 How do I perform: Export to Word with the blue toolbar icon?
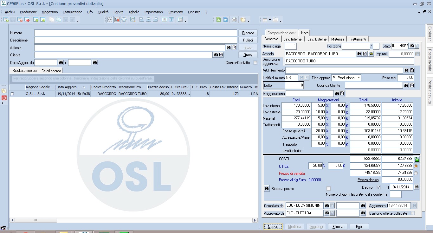225,20
